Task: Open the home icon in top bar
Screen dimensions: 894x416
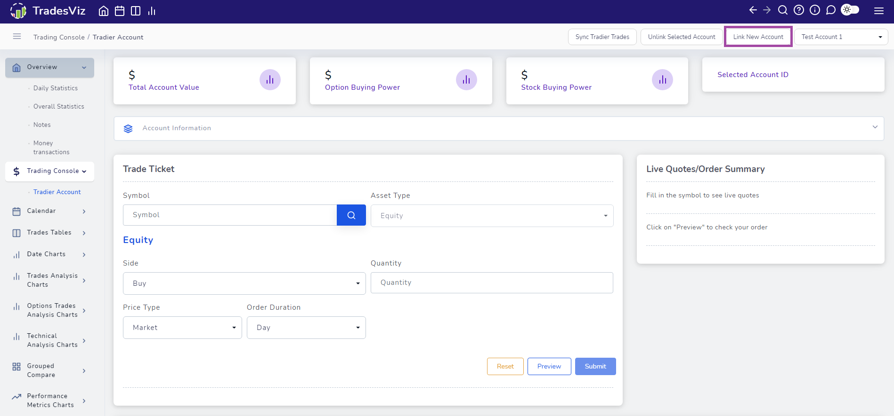Action: pos(104,11)
